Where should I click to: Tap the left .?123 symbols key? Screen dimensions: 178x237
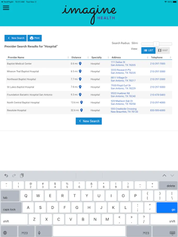coord(26,231)
